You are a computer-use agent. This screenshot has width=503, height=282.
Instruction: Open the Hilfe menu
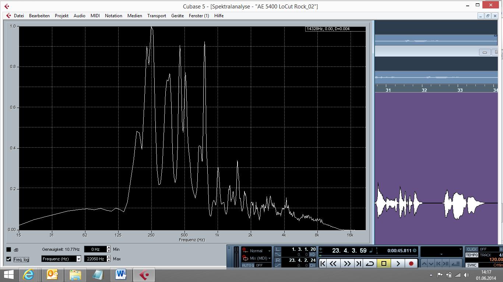tap(219, 16)
